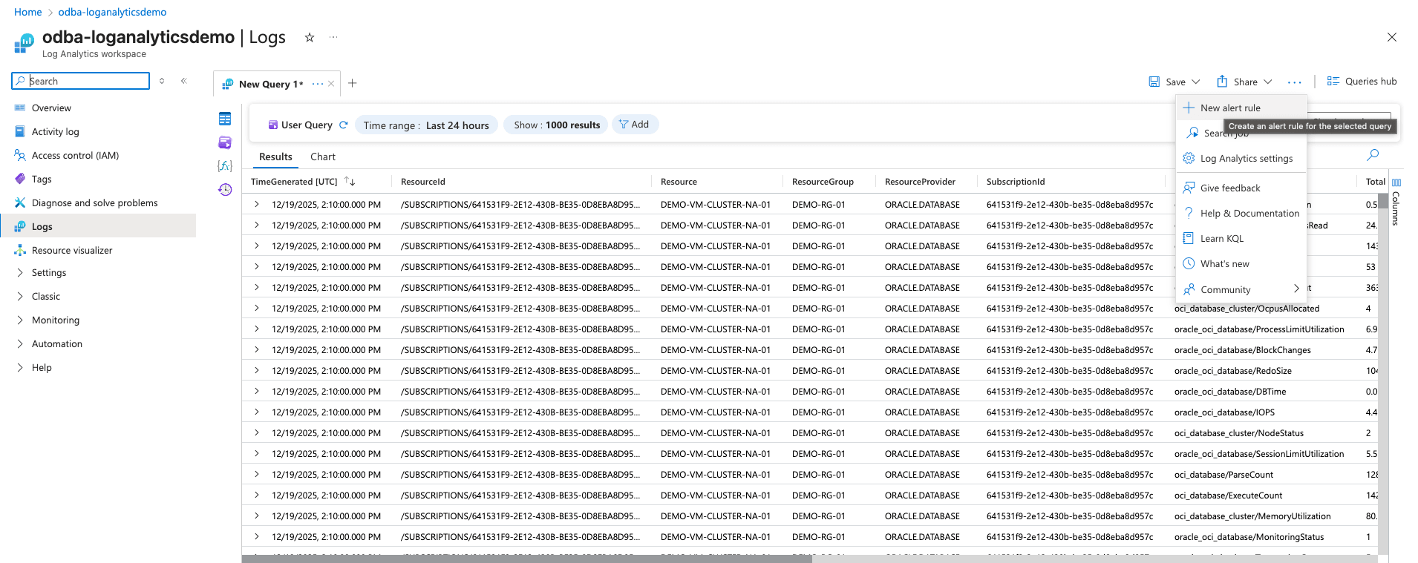Add a new query tab with plus
1418x563 pixels.
pos(353,83)
